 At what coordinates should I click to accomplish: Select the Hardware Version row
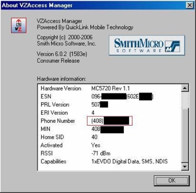109,88
